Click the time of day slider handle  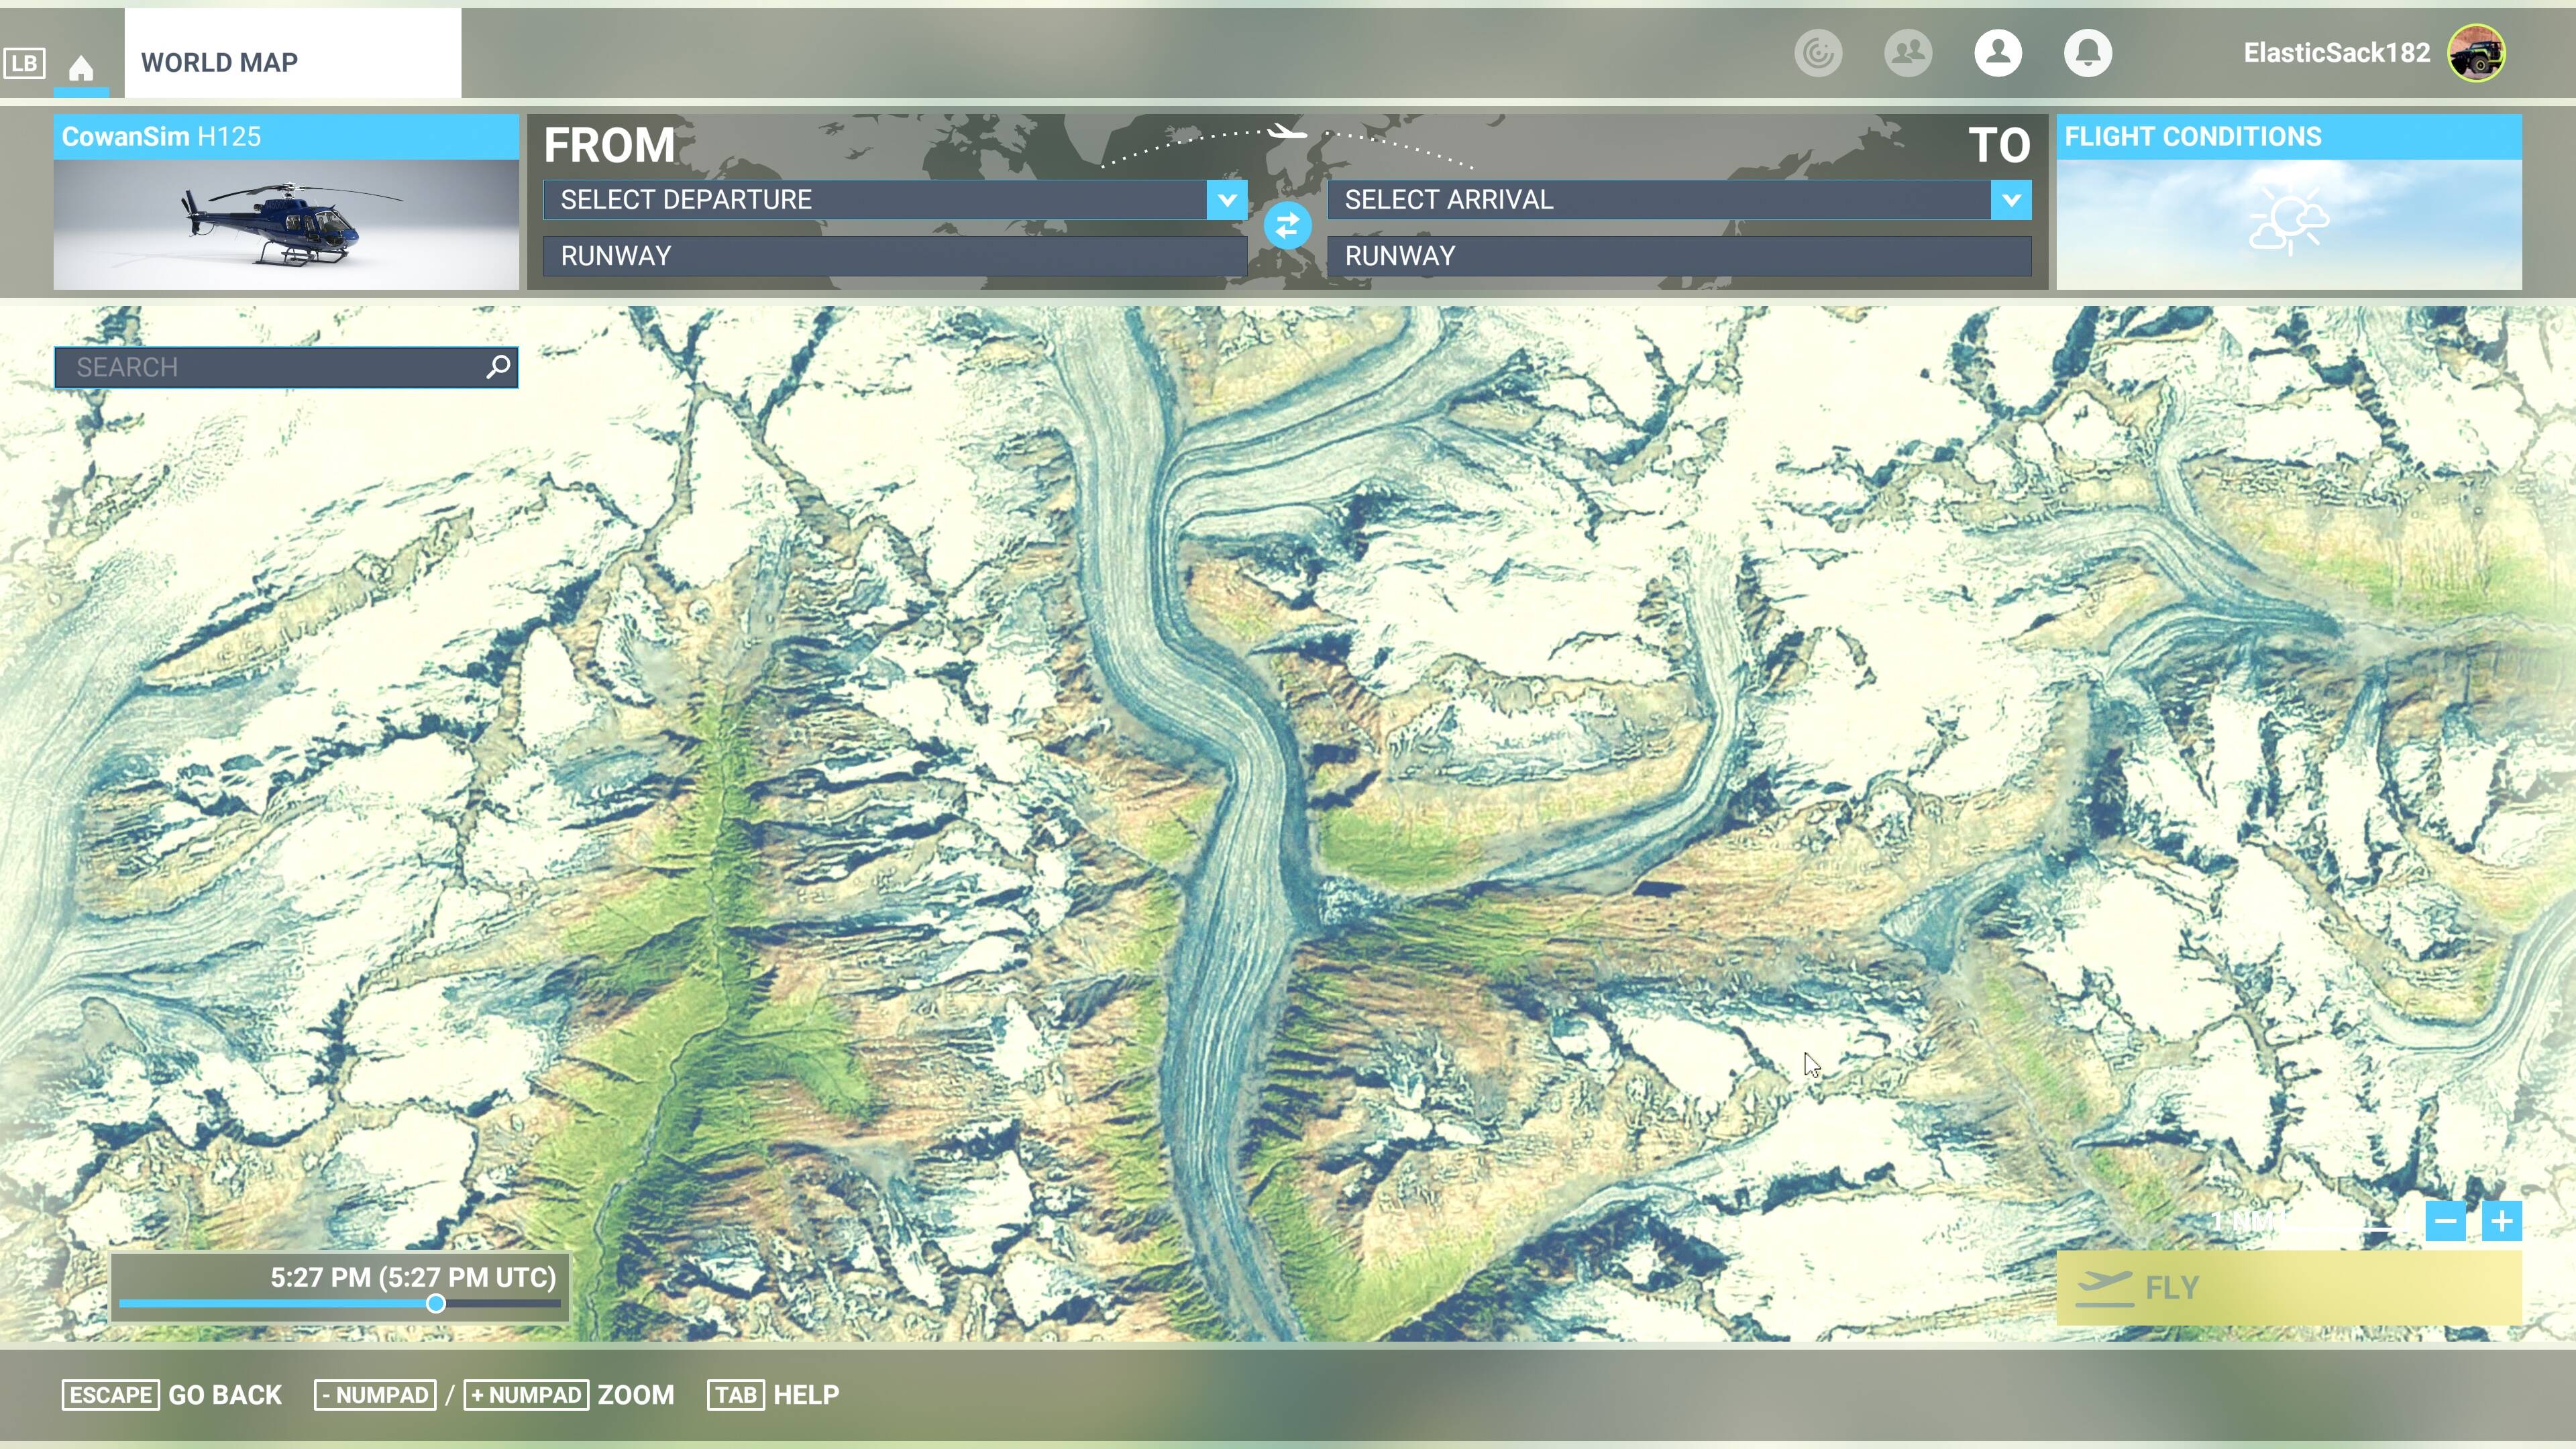point(435,1303)
